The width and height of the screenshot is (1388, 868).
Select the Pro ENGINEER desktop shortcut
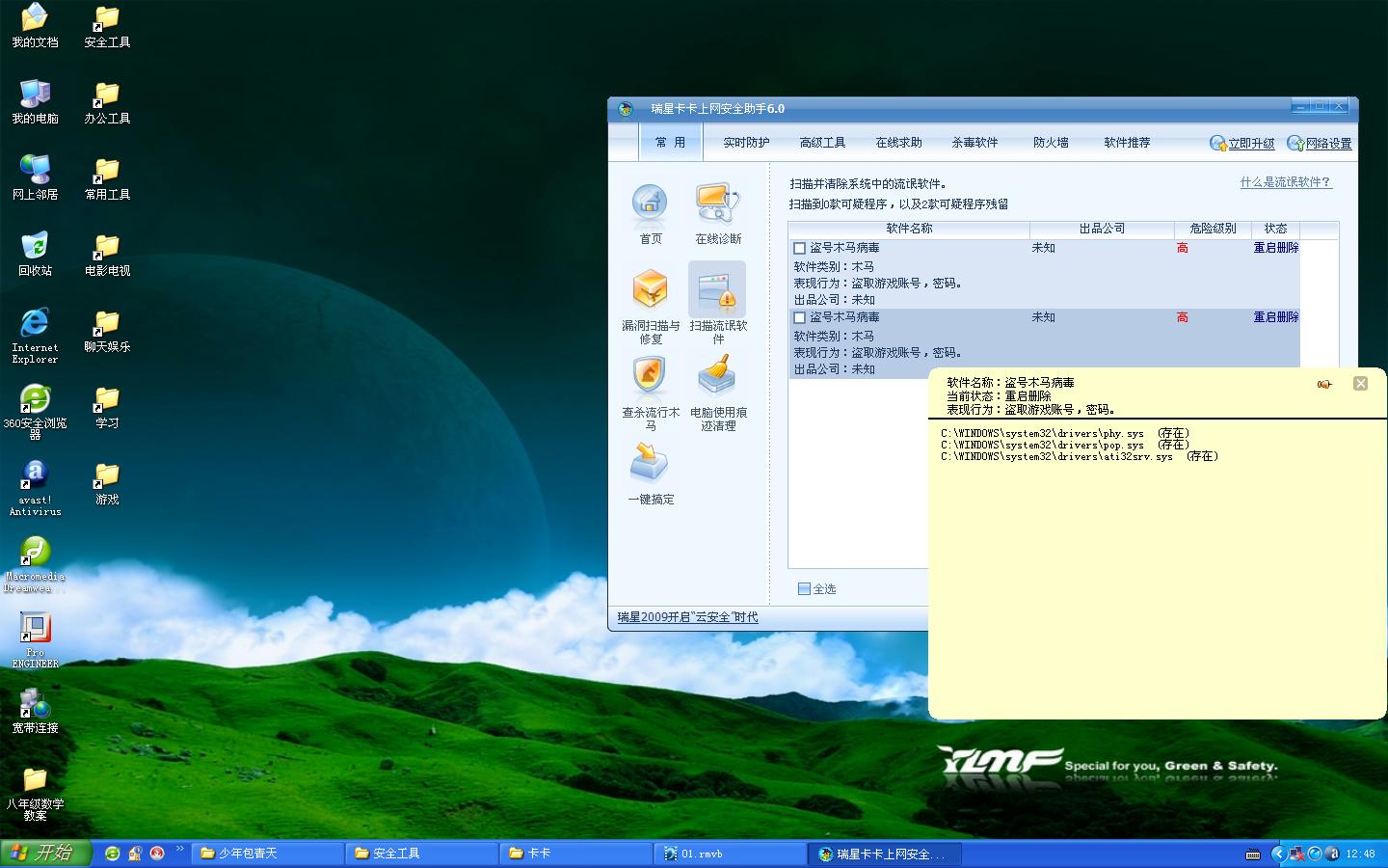(x=35, y=640)
